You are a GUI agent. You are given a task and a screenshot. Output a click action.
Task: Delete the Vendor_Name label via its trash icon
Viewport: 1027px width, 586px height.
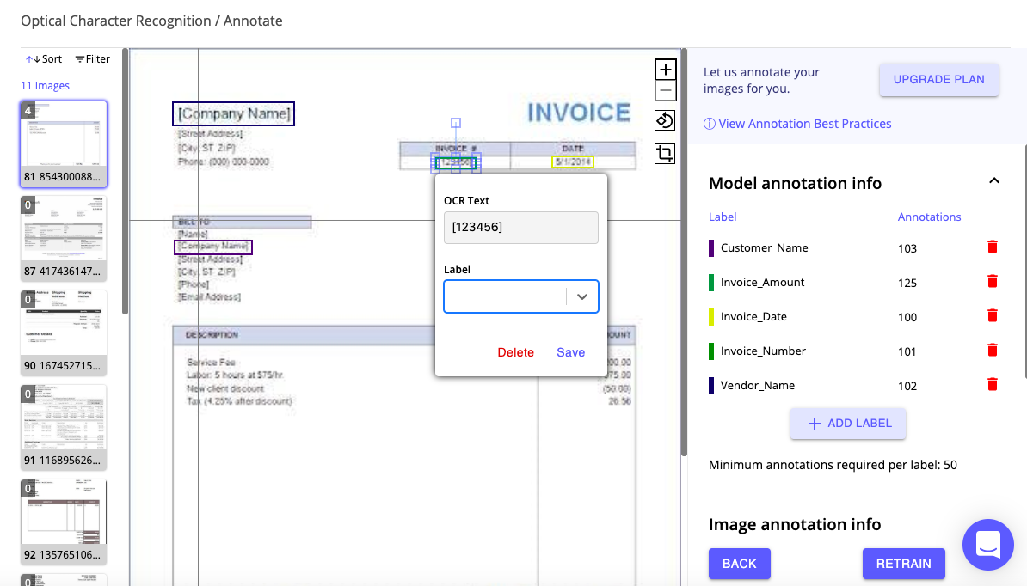coord(992,384)
